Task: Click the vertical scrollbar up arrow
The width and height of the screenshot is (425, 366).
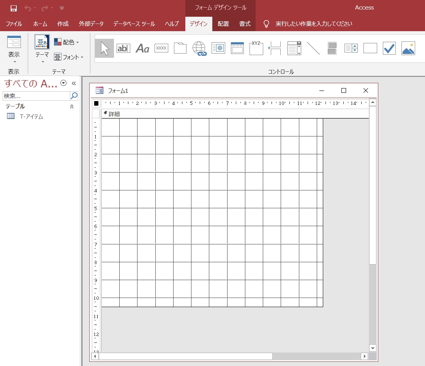Action: 373,102
